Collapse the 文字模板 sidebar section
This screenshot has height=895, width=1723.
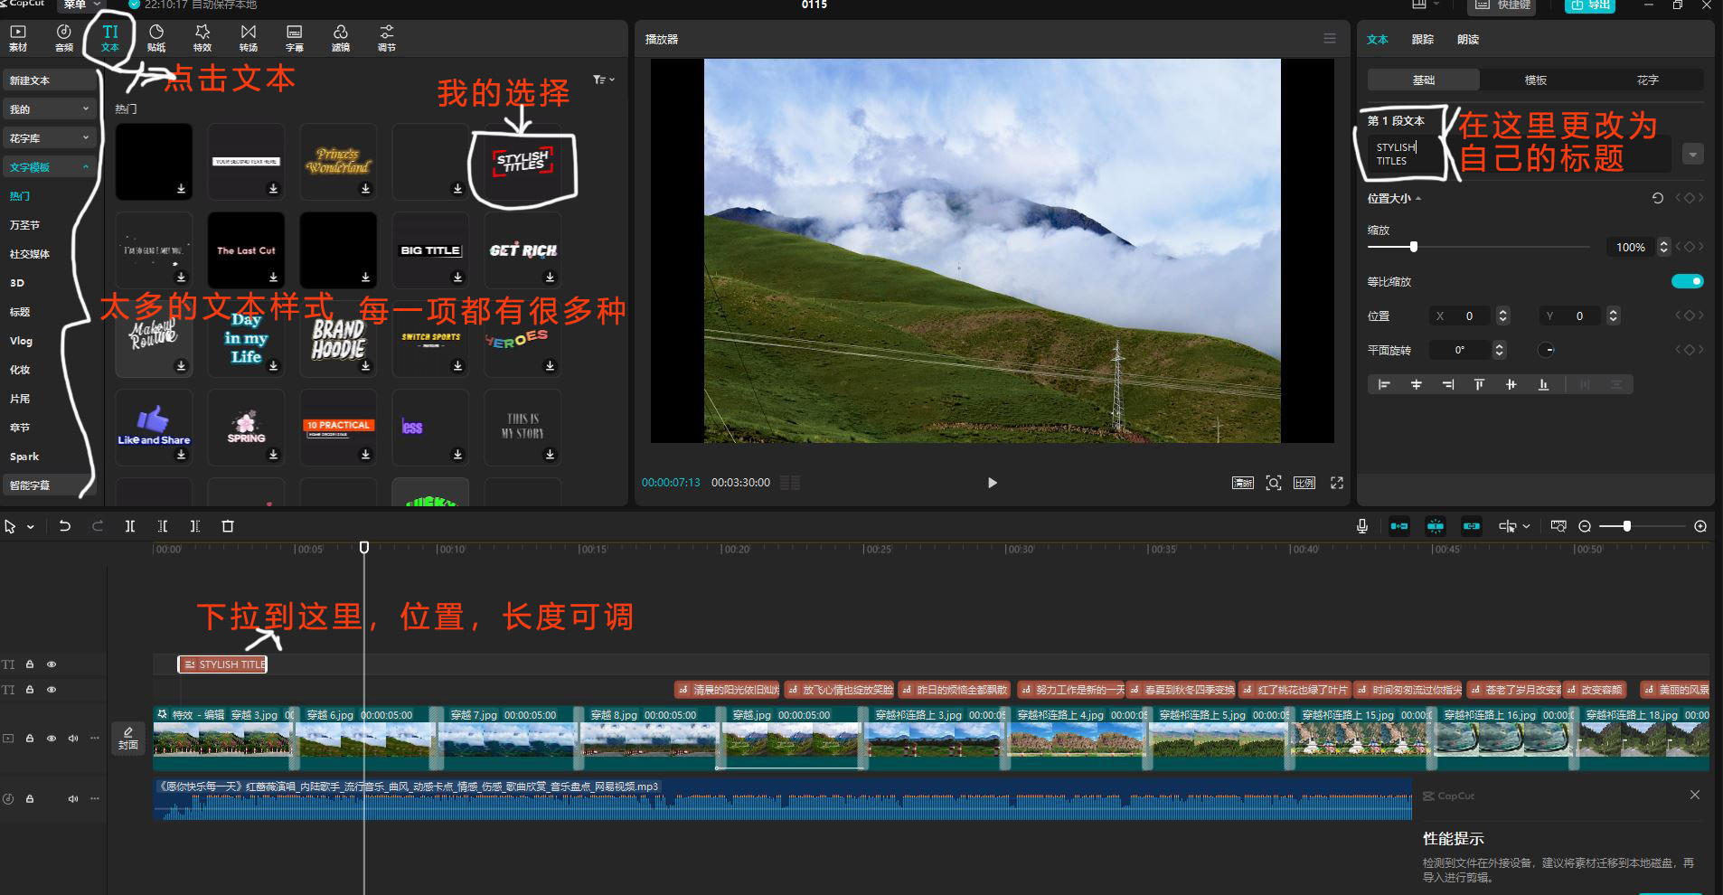point(86,167)
